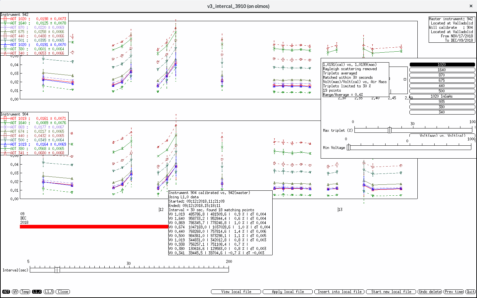The width and height of the screenshot is (477, 298).
Task: Select the 1020 InGaAs channel button
Action: tap(442, 96)
